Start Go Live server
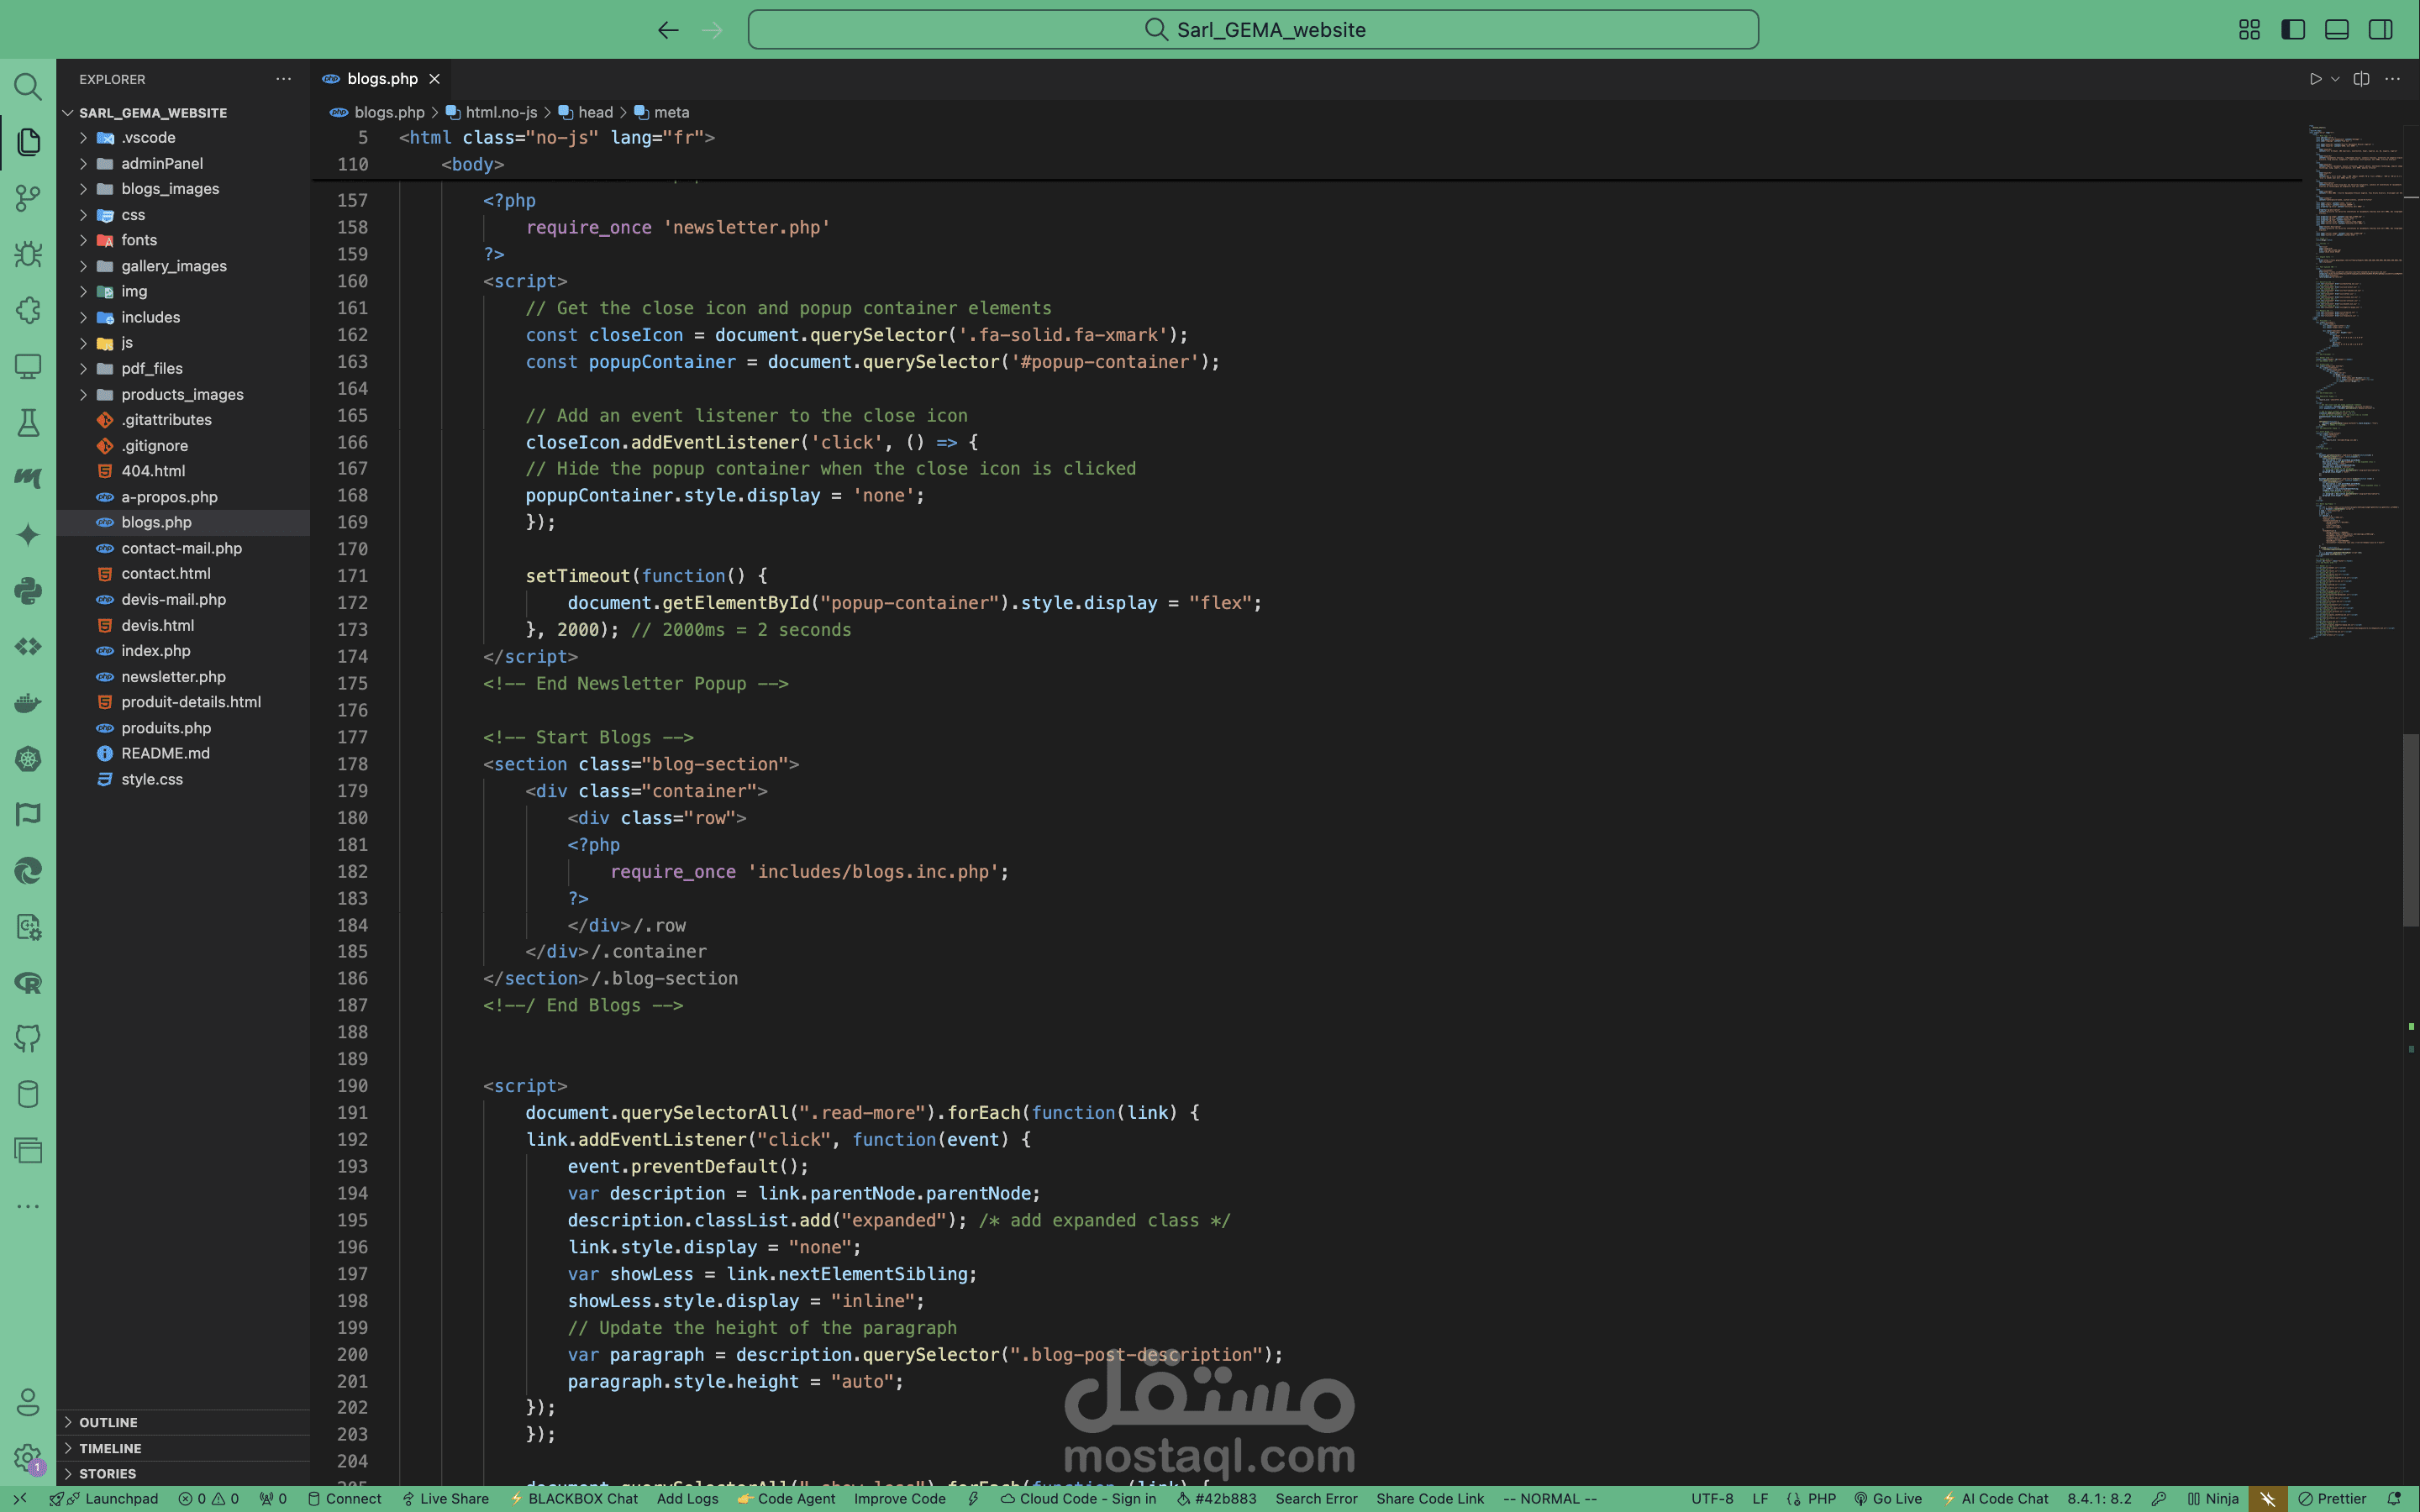 [1887, 1498]
